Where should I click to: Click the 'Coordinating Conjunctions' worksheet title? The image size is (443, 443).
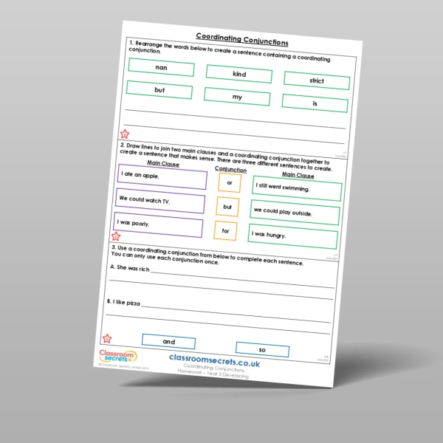coord(242,39)
